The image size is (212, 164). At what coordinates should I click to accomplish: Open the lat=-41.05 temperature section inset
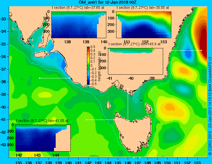click(x=43, y=138)
